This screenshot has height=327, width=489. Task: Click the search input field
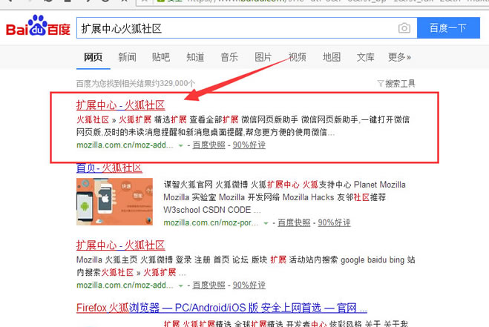pos(237,28)
